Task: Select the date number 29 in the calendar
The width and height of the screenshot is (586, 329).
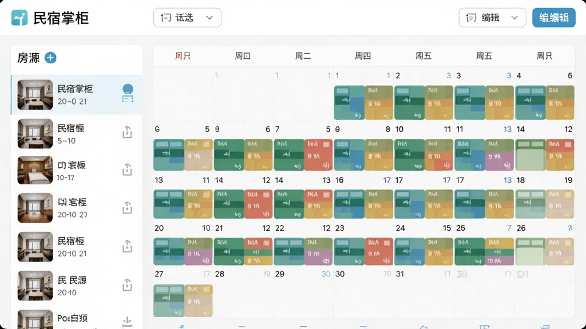Action: 280,274
